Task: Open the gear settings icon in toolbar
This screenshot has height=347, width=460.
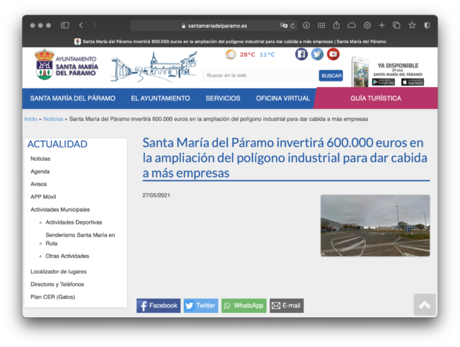Action: click(367, 25)
